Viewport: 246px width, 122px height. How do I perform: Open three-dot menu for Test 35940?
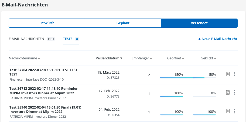point(235,111)
